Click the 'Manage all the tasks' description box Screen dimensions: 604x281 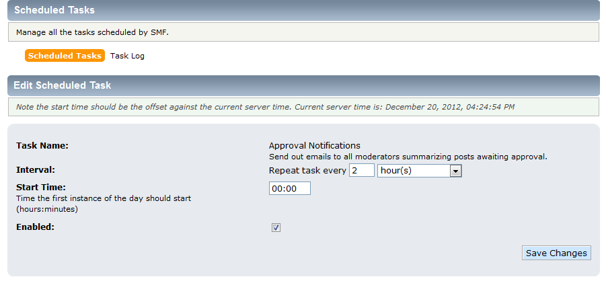coord(303,32)
